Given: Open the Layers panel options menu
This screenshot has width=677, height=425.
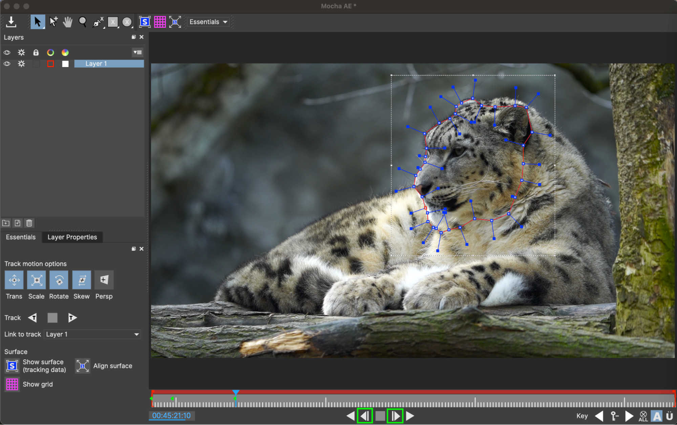Looking at the screenshot, I should [137, 52].
